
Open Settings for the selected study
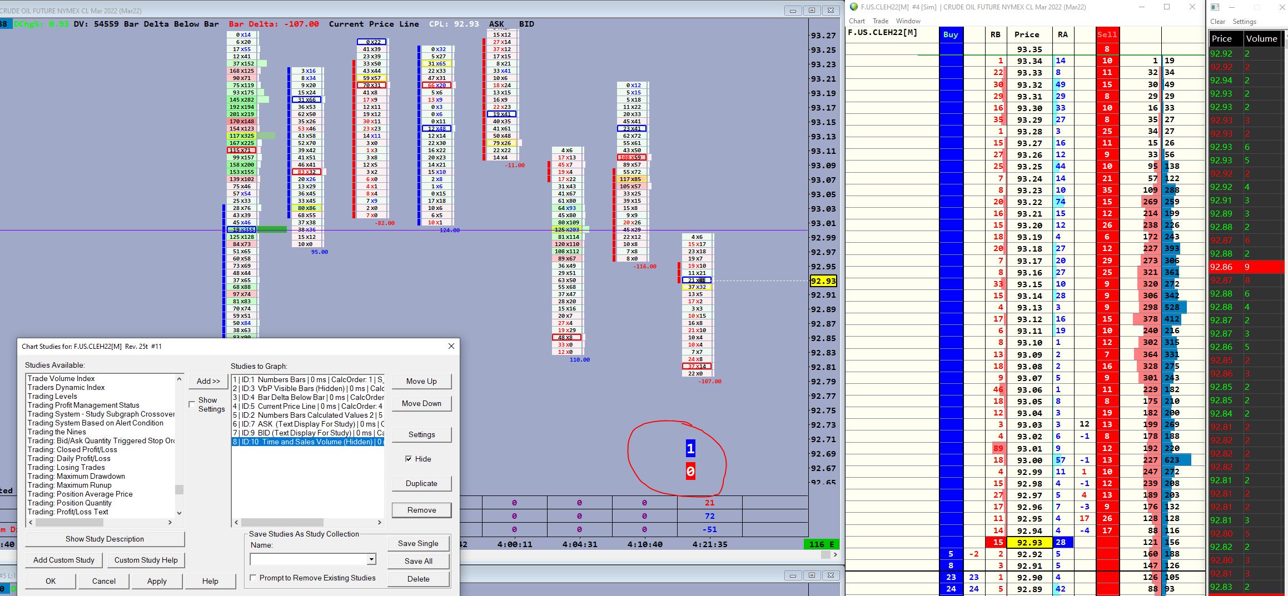click(x=421, y=434)
